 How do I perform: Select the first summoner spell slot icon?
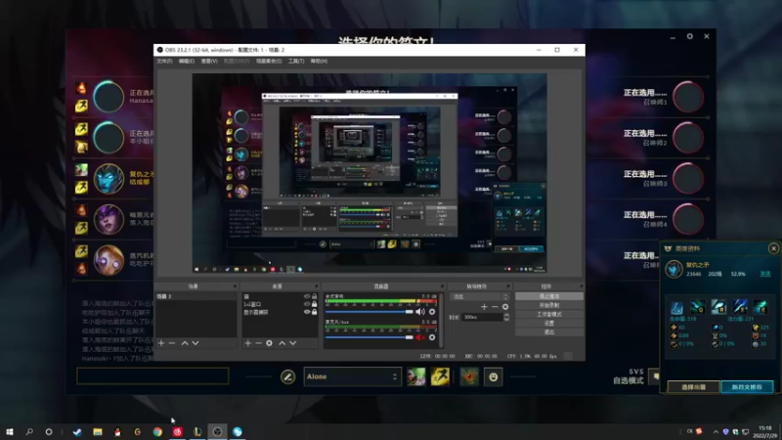[416, 376]
